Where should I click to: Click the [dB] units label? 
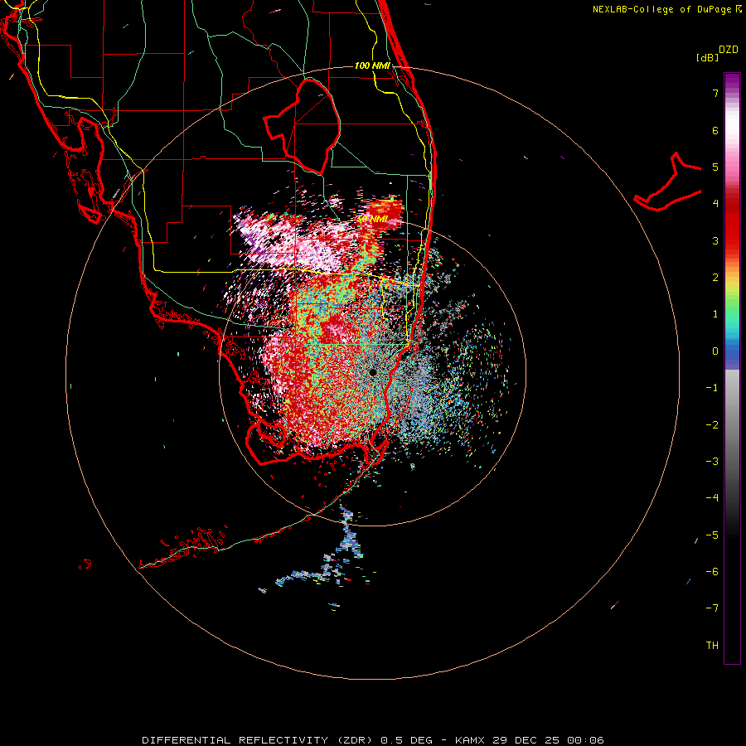pyautogui.click(x=707, y=57)
